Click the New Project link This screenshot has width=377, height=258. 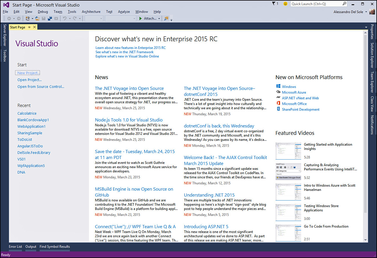[x=28, y=73]
